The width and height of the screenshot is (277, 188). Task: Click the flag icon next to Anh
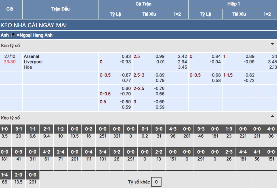tap(13, 35)
